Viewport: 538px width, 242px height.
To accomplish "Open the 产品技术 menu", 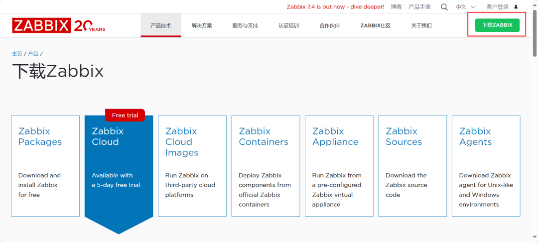I will click(160, 25).
